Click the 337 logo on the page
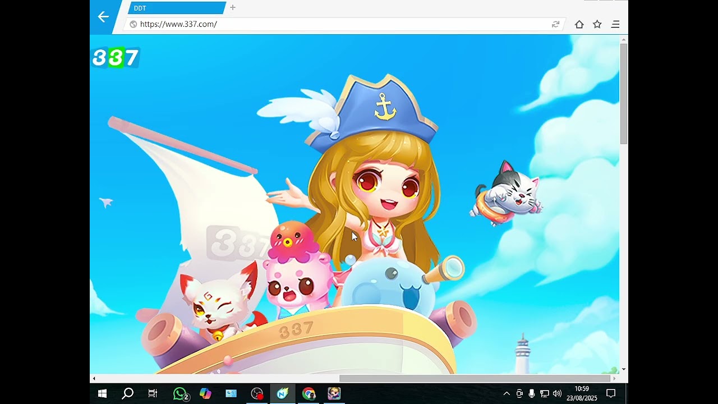This screenshot has height=404, width=718. point(116,57)
